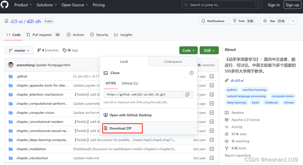The image size is (303, 165).
Task: Click the computer-vision topic tag
Action: coord(283,96)
